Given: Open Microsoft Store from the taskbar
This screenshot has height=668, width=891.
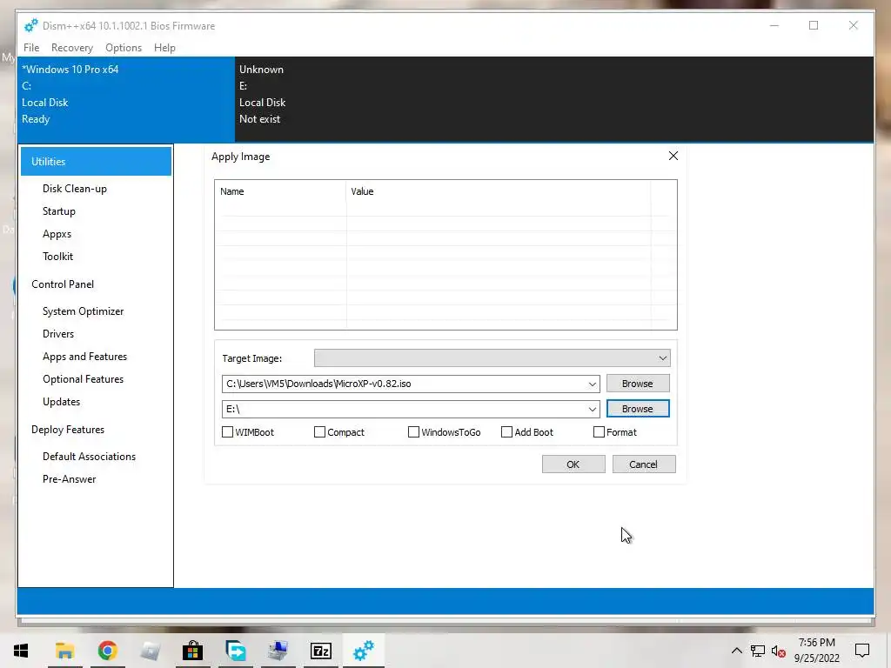Looking at the screenshot, I should click(x=192, y=651).
